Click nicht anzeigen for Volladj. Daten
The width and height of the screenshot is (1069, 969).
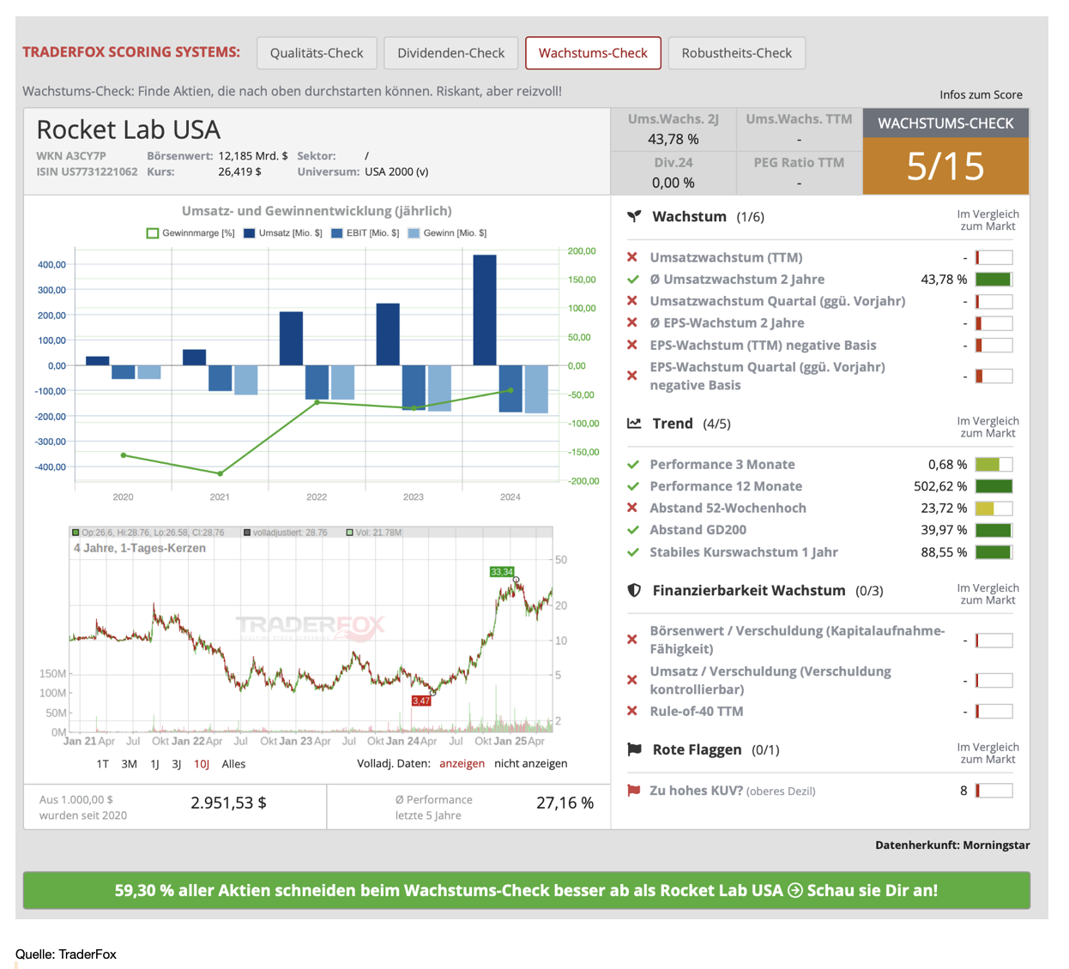coord(530,764)
